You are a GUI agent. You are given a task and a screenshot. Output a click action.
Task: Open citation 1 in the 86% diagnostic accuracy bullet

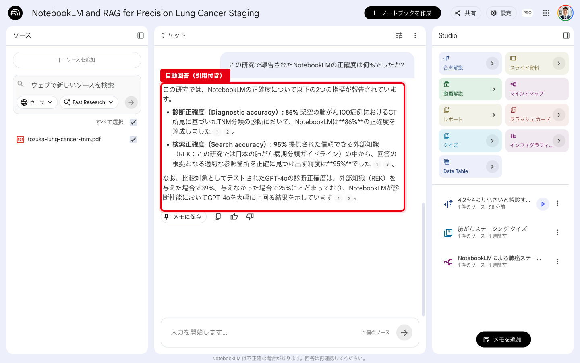[x=217, y=132]
